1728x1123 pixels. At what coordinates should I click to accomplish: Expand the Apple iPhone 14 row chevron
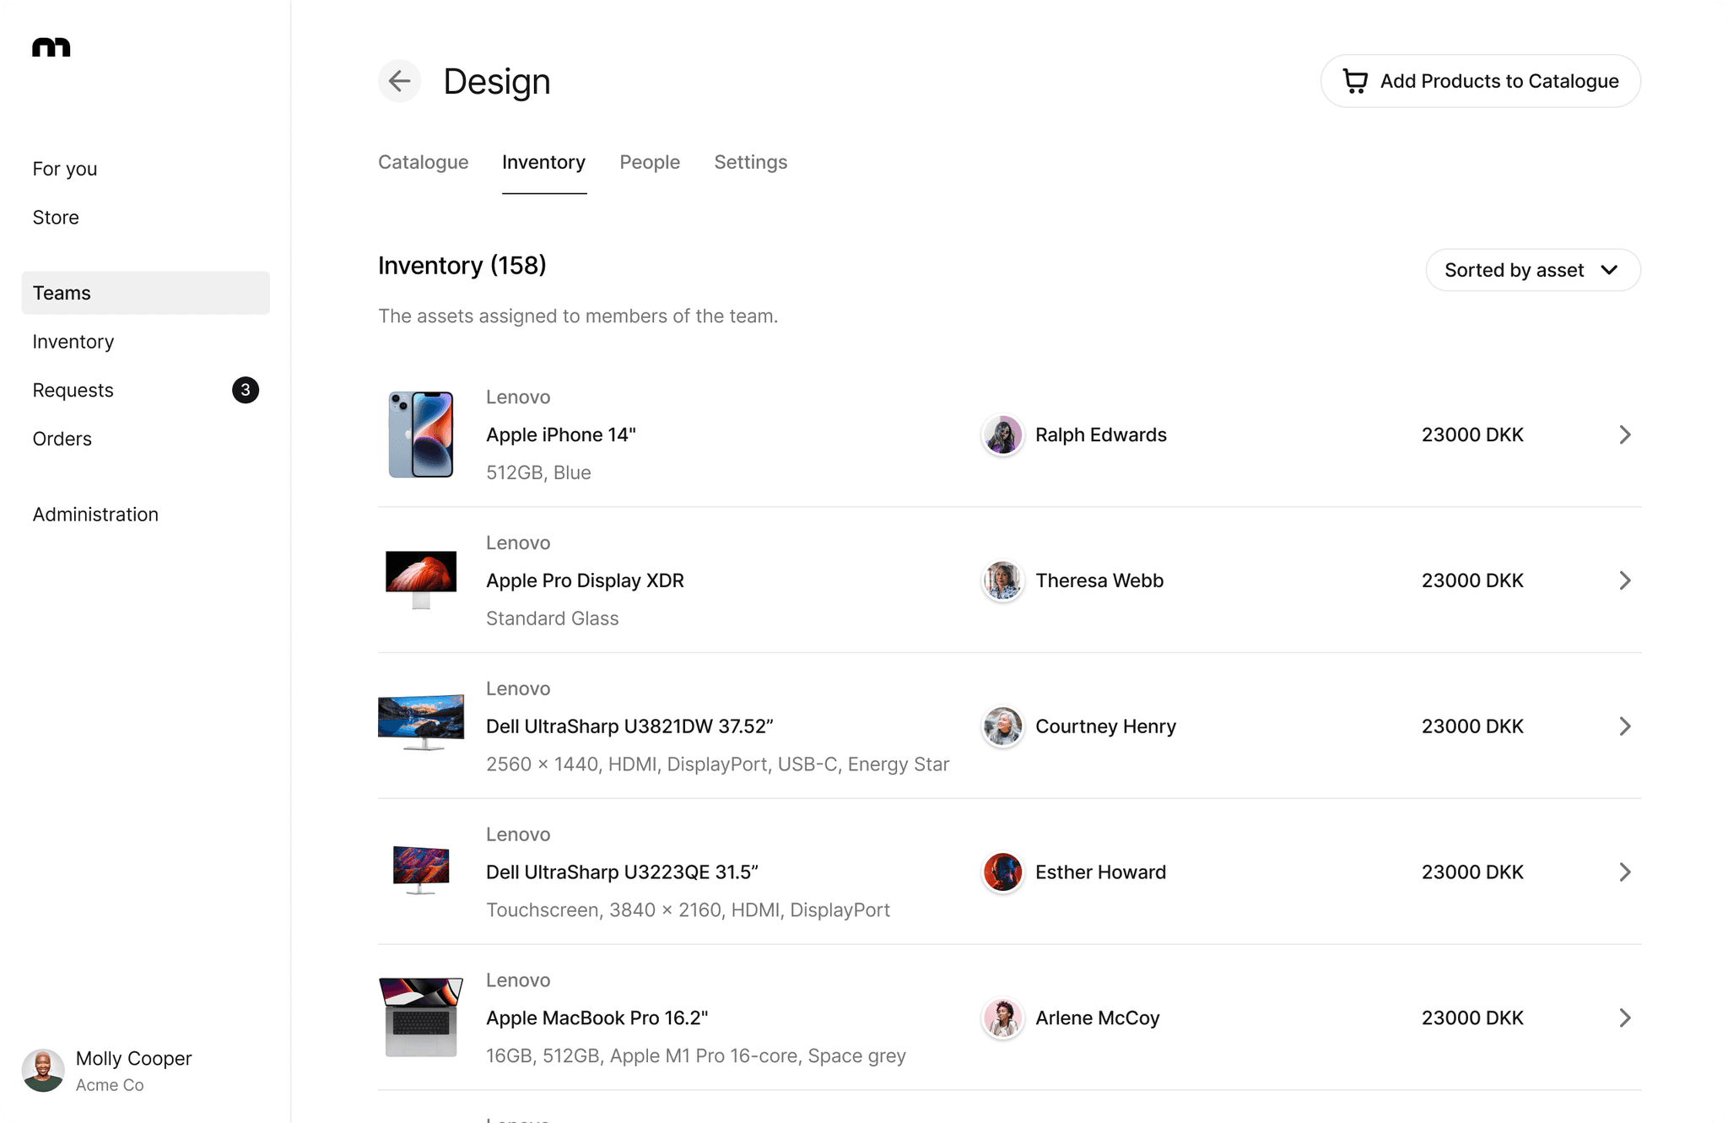1624,435
